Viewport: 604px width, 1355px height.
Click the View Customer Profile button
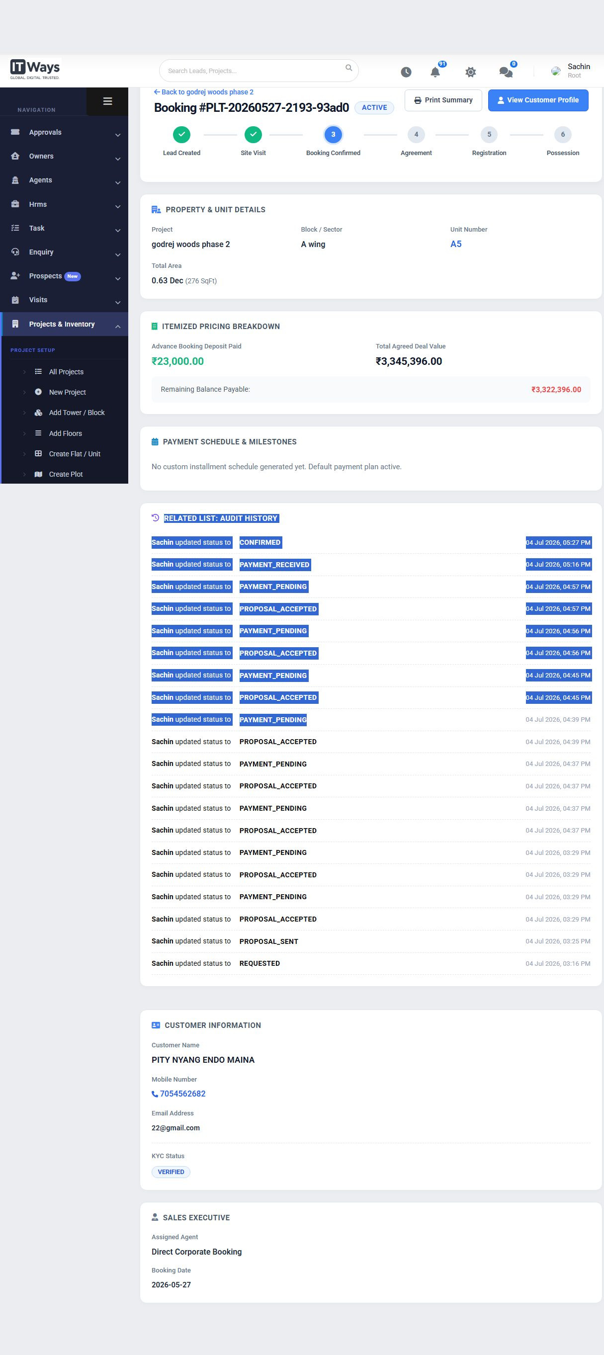(538, 100)
